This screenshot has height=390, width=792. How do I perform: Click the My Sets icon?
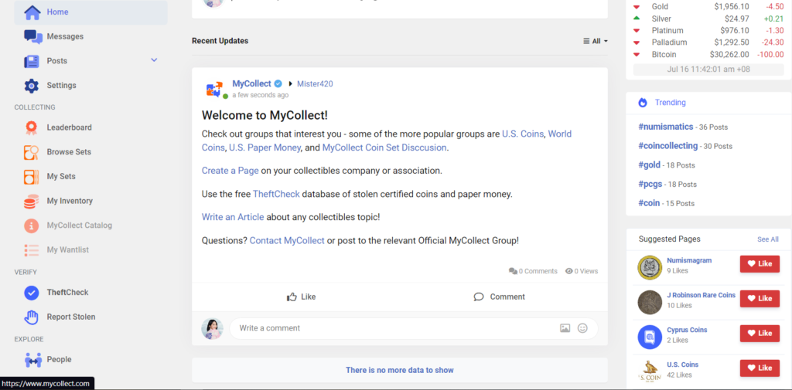tap(31, 177)
